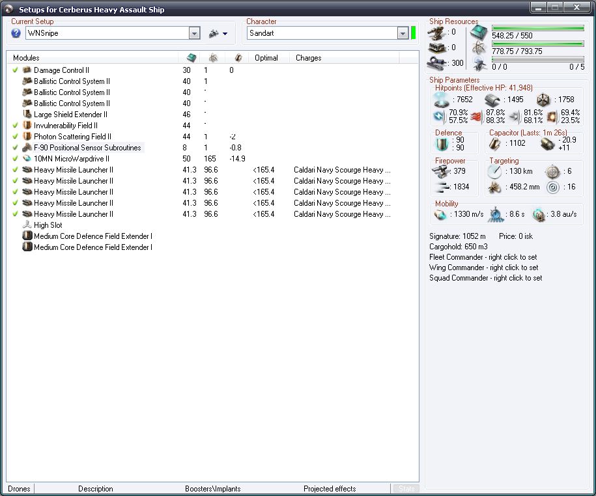The width and height of the screenshot is (596, 496).
Task: Click the kinetic resistance icon showing 81.6%
Action: click(514, 117)
